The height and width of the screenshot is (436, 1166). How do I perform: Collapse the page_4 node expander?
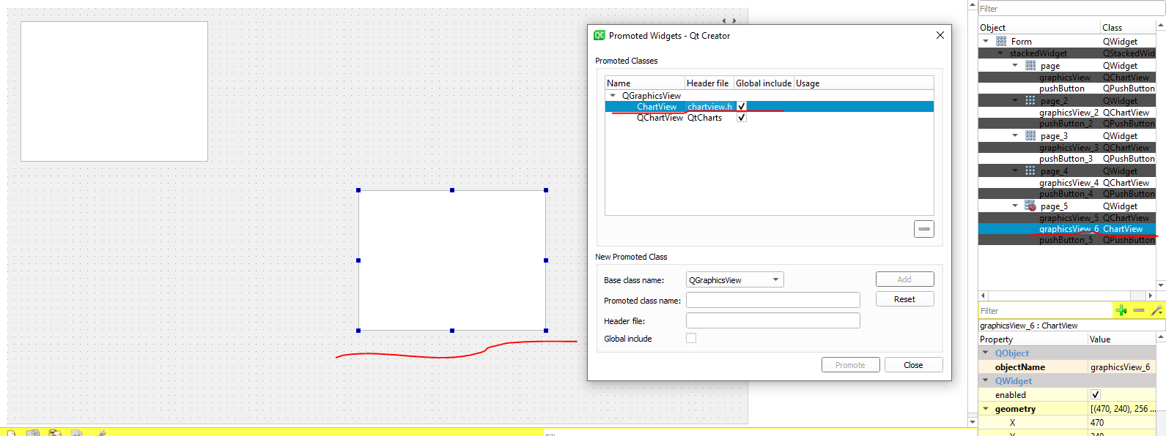1015,170
